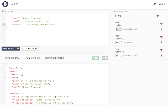Open the Response Headers tab
The height and width of the screenshot is (105, 168).
pos(54,58)
